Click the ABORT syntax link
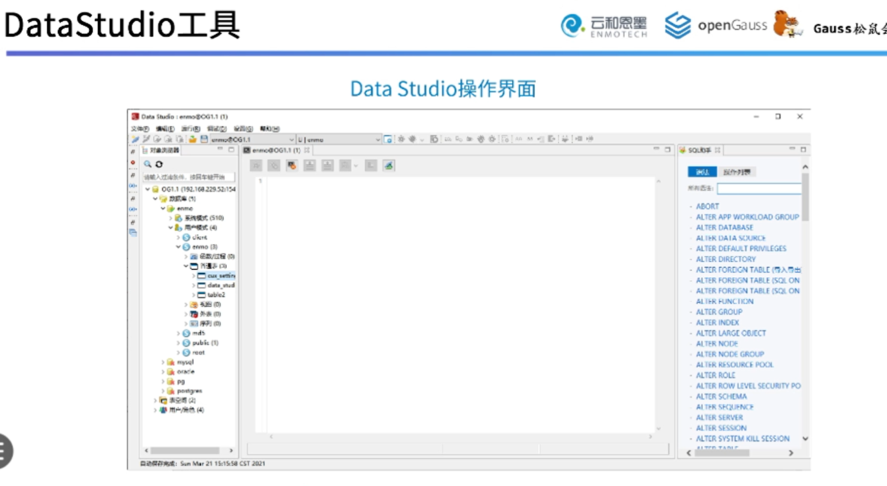 click(707, 207)
